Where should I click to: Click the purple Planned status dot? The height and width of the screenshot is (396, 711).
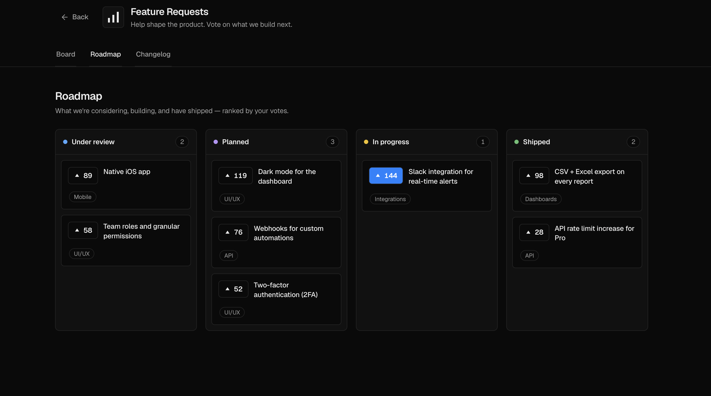click(x=216, y=142)
